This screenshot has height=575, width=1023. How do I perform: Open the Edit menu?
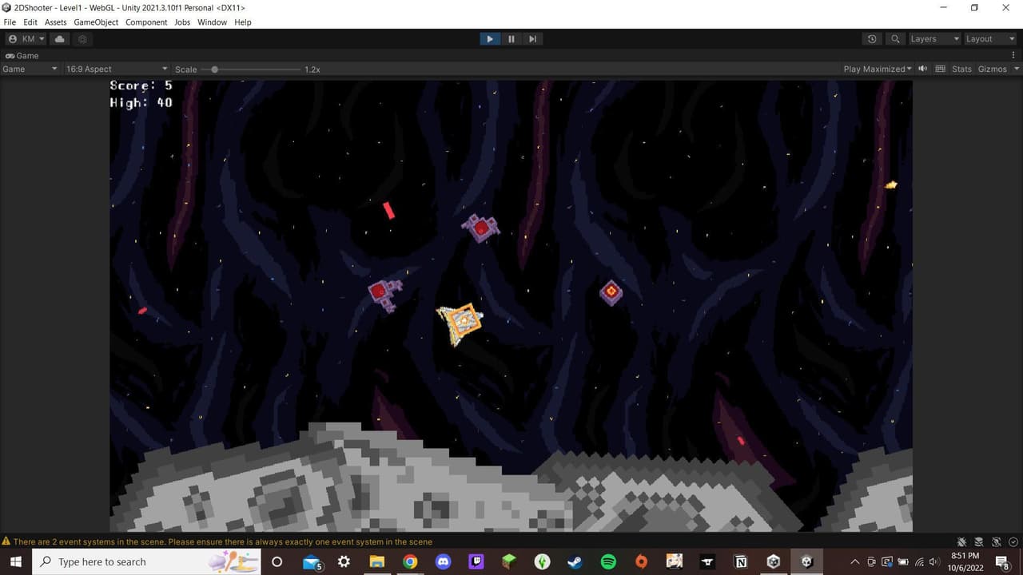(30, 22)
